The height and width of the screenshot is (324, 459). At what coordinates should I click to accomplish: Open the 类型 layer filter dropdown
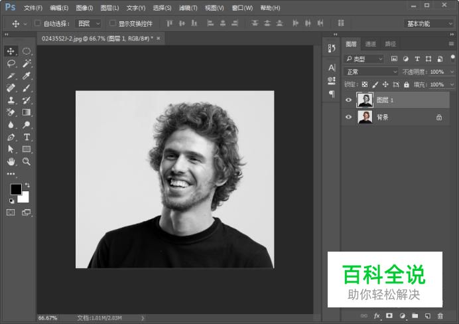pyautogui.click(x=363, y=59)
